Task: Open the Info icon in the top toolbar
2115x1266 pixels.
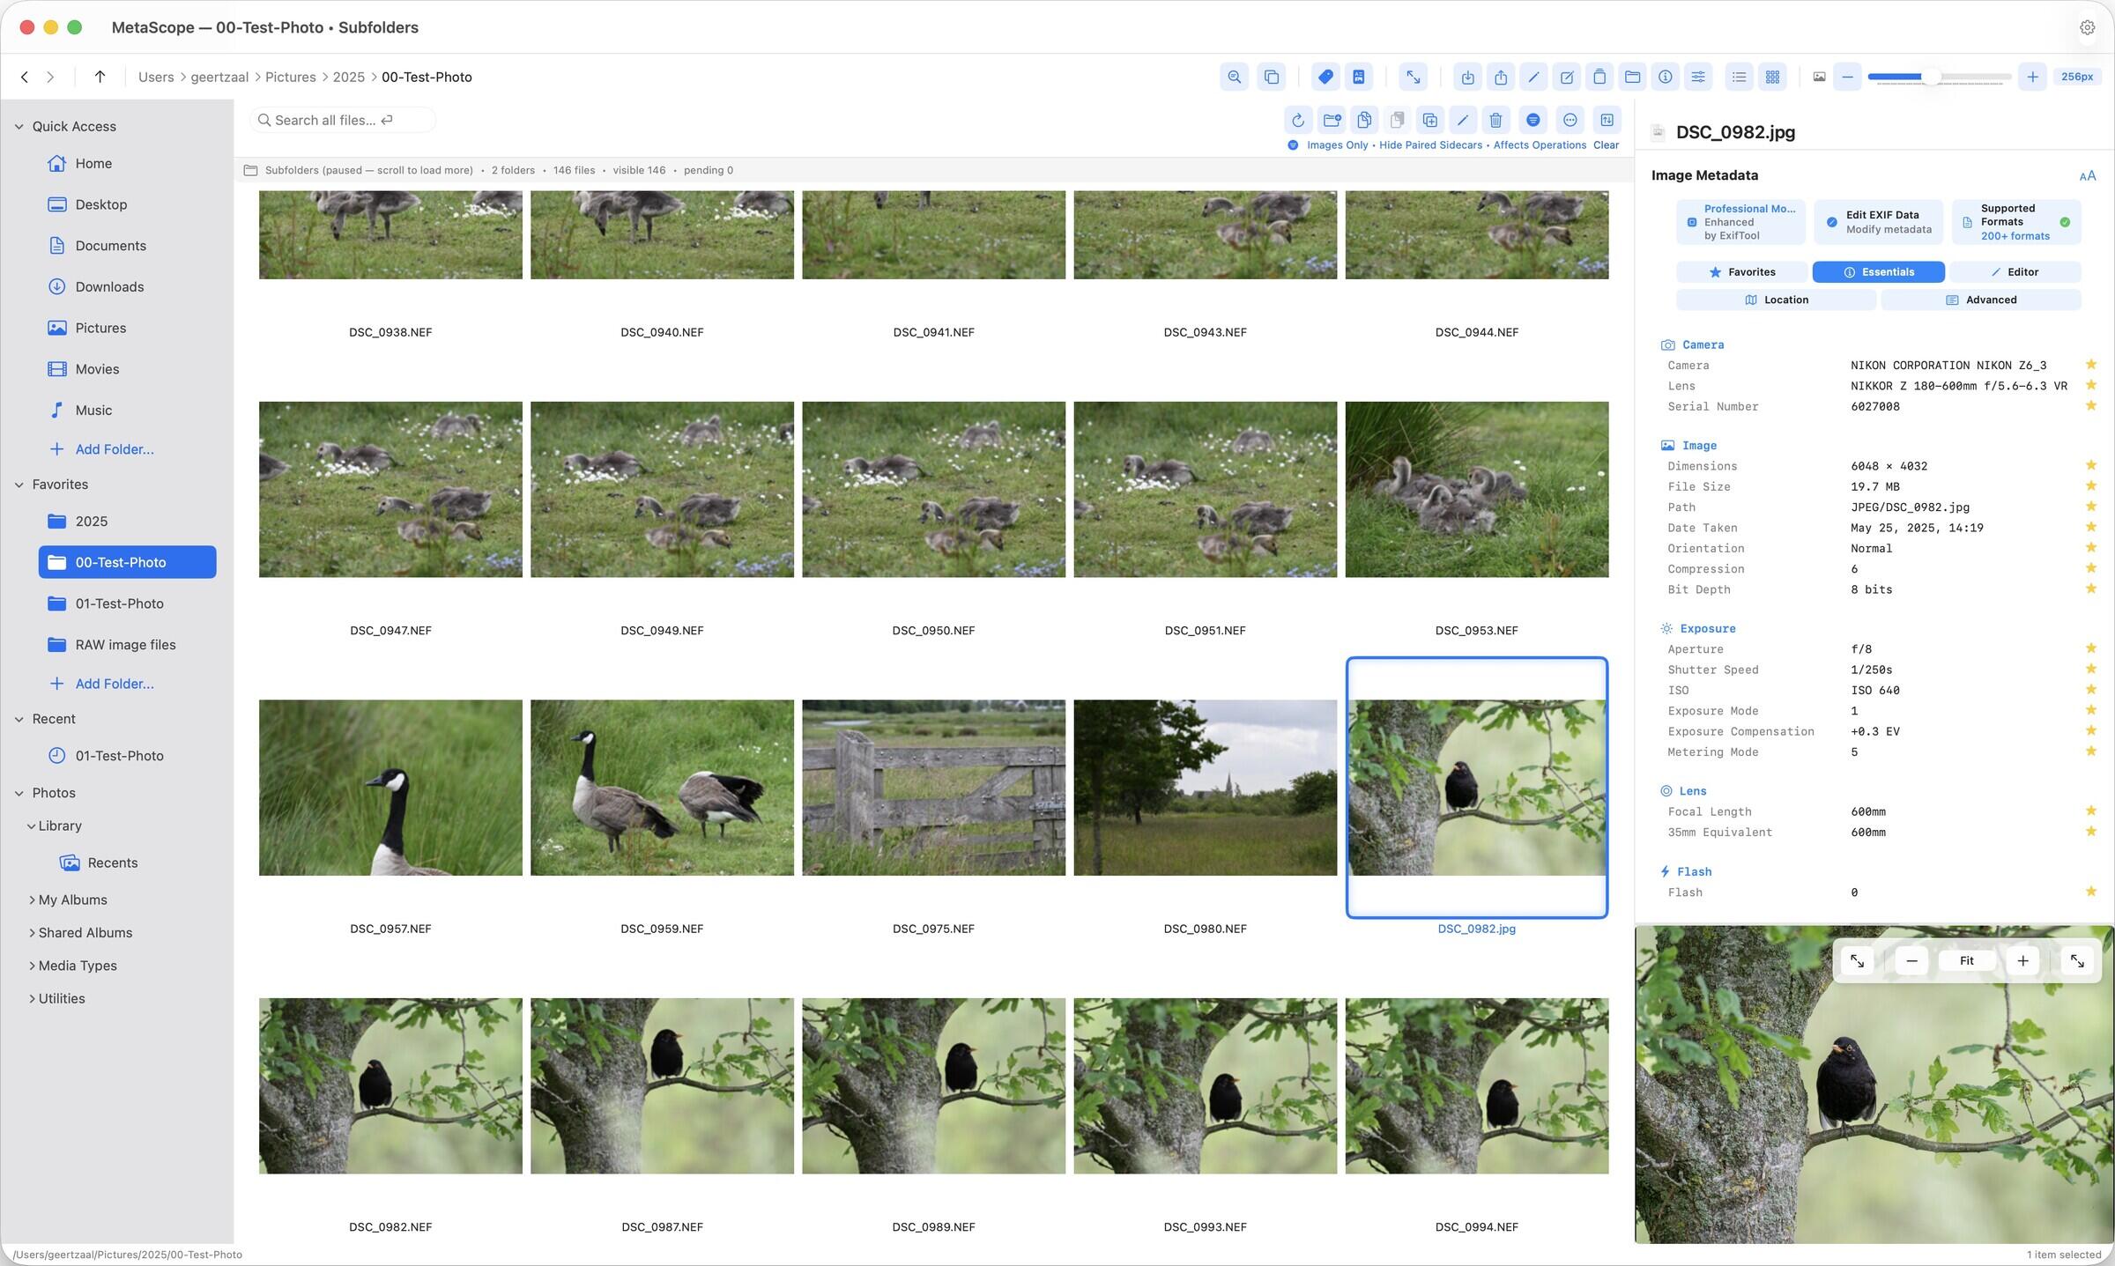Action: (x=1665, y=77)
